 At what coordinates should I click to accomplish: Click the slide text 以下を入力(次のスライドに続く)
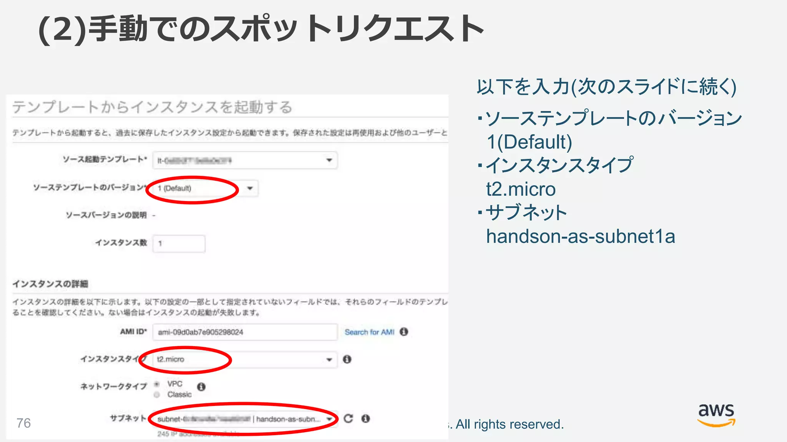tap(606, 87)
